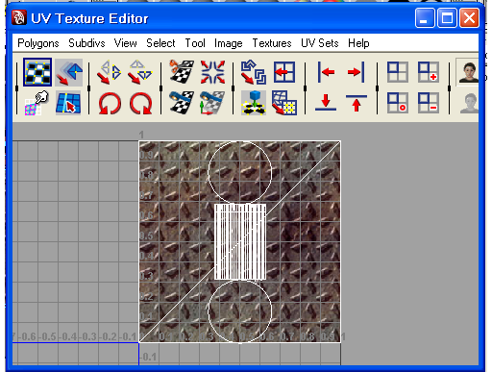Viewport: 492px width, 372px height.
Task: Click the striped rectangular UV shell
Action: (x=240, y=242)
